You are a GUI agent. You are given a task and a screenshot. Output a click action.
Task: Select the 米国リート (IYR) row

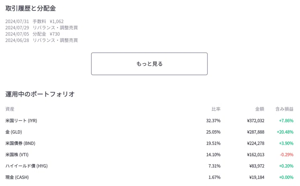coord(149,121)
